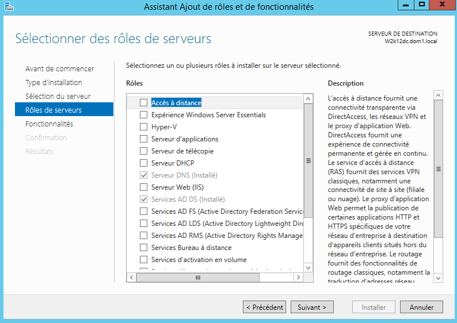This screenshot has height=323, width=457.
Task: Click the roles list vertical scrollbar thumb
Action: click(x=309, y=161)
